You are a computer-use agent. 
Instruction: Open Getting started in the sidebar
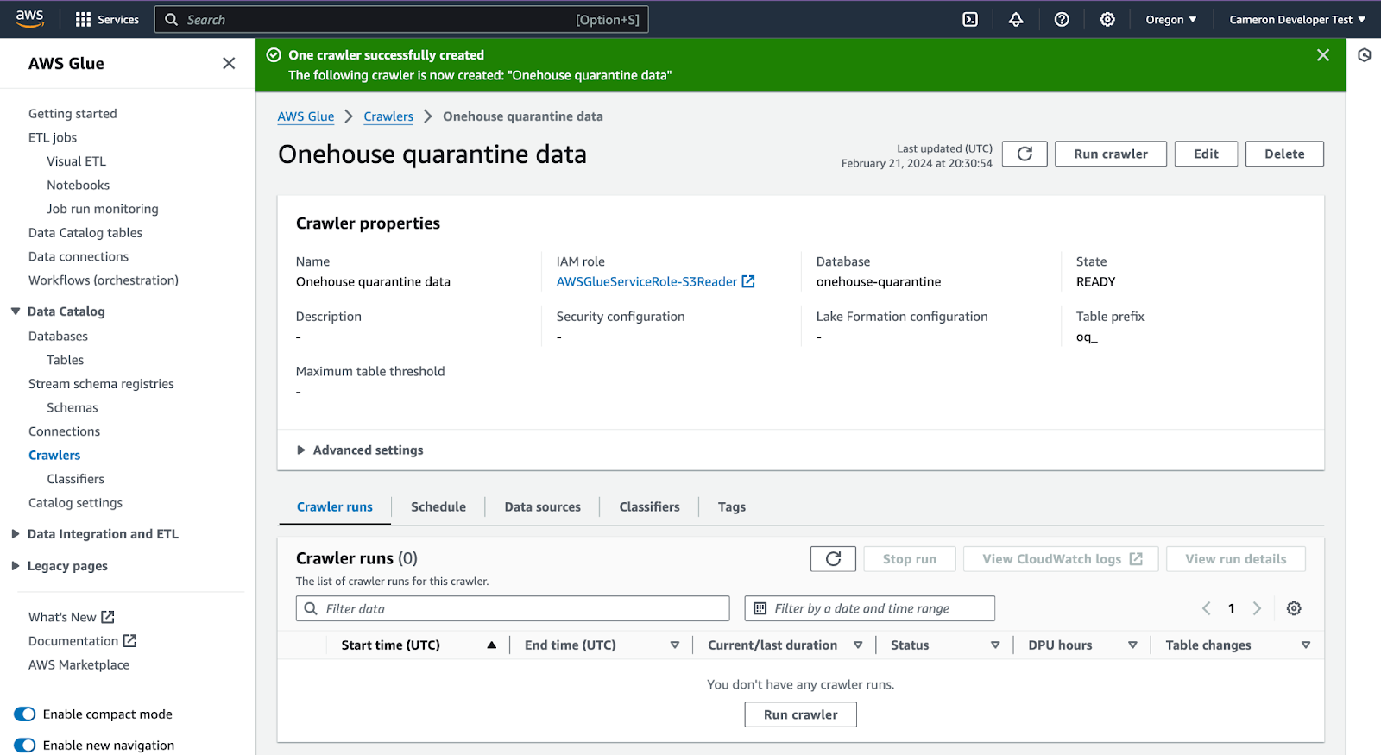coord(73,114)
